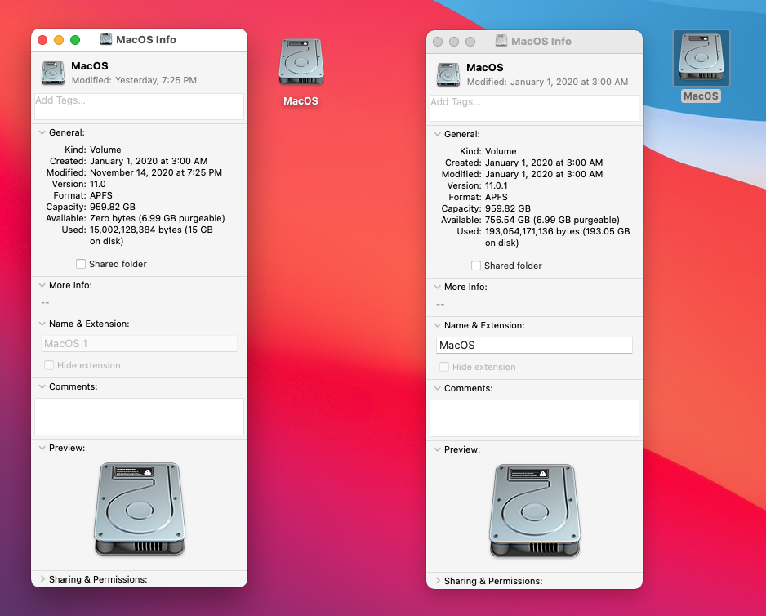
Task: Click header drive icon in right Info window
Action: coord(448,74)
